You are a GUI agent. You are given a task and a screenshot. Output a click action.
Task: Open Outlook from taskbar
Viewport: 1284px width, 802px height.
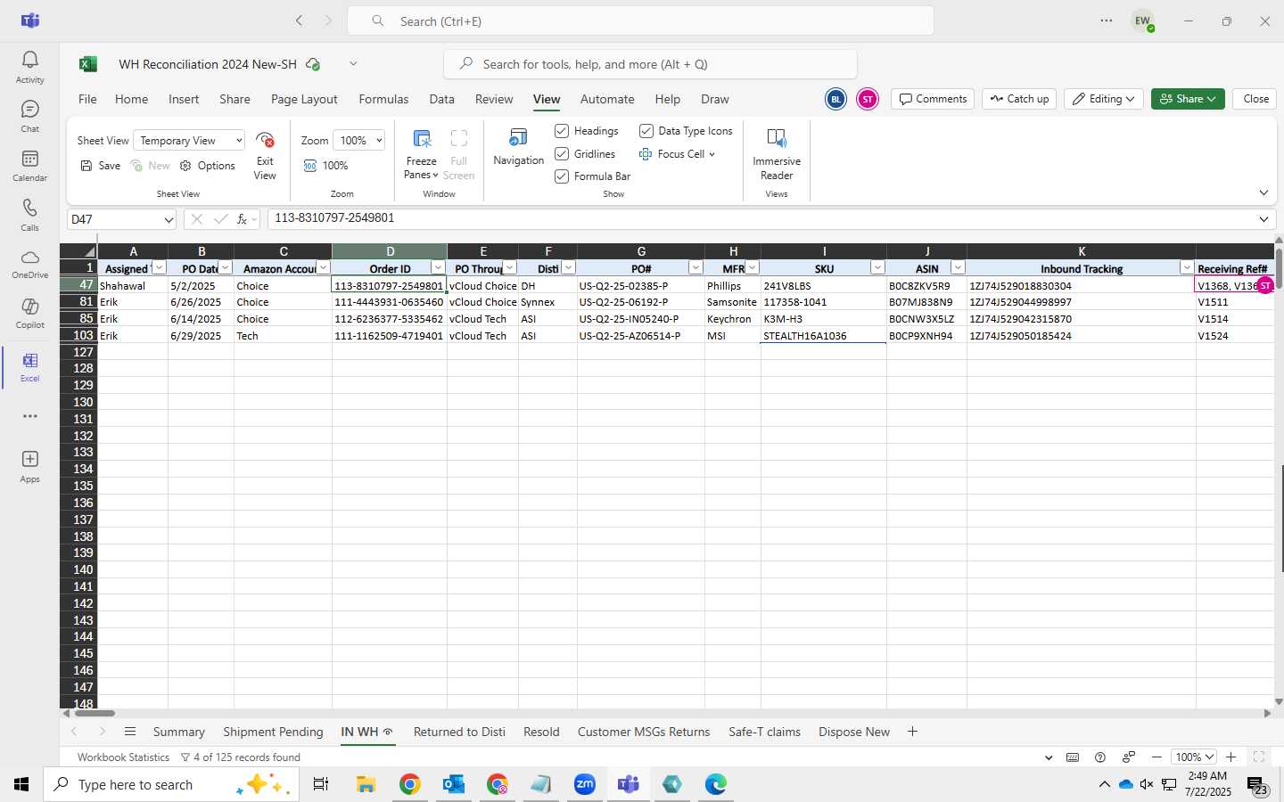pyautogui.click(x=453, y=784)
